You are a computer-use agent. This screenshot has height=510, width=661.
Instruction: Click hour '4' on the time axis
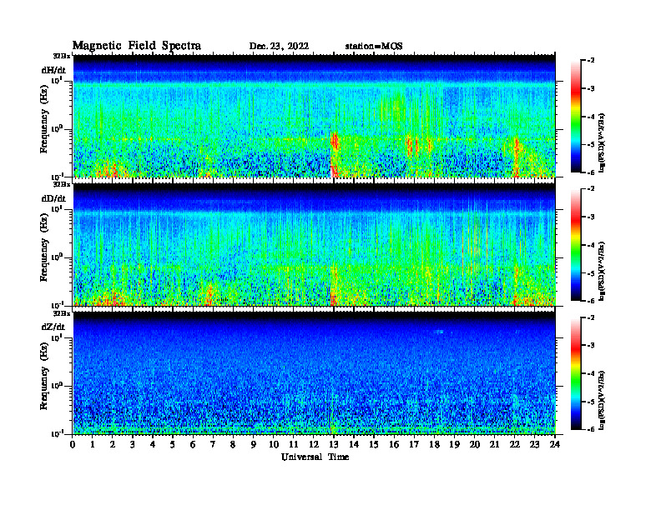coord(153,444)
